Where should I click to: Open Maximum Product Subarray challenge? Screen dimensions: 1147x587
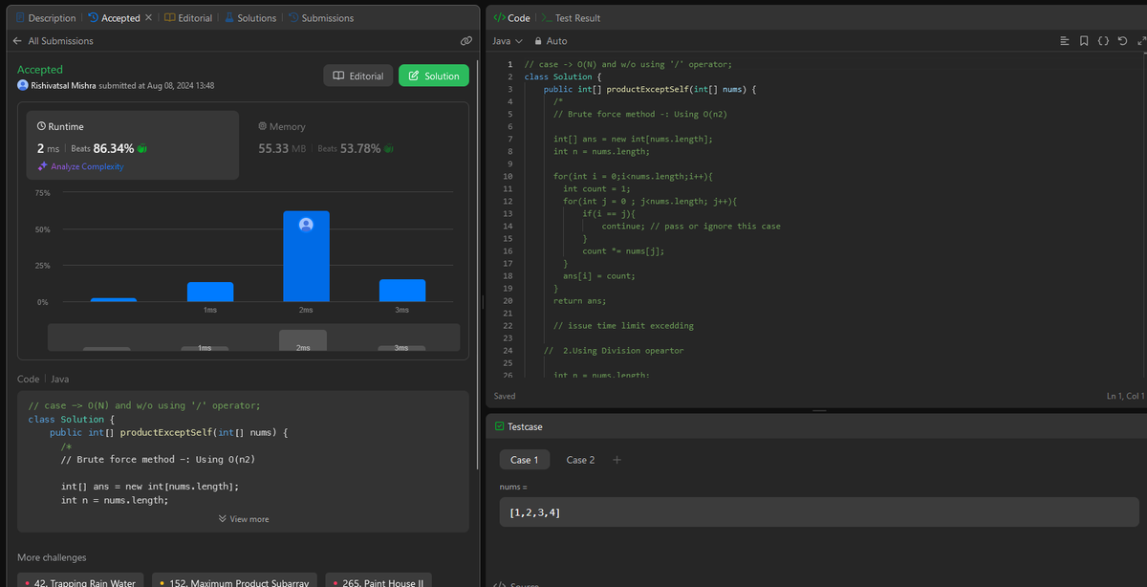[x=235, y=582]
